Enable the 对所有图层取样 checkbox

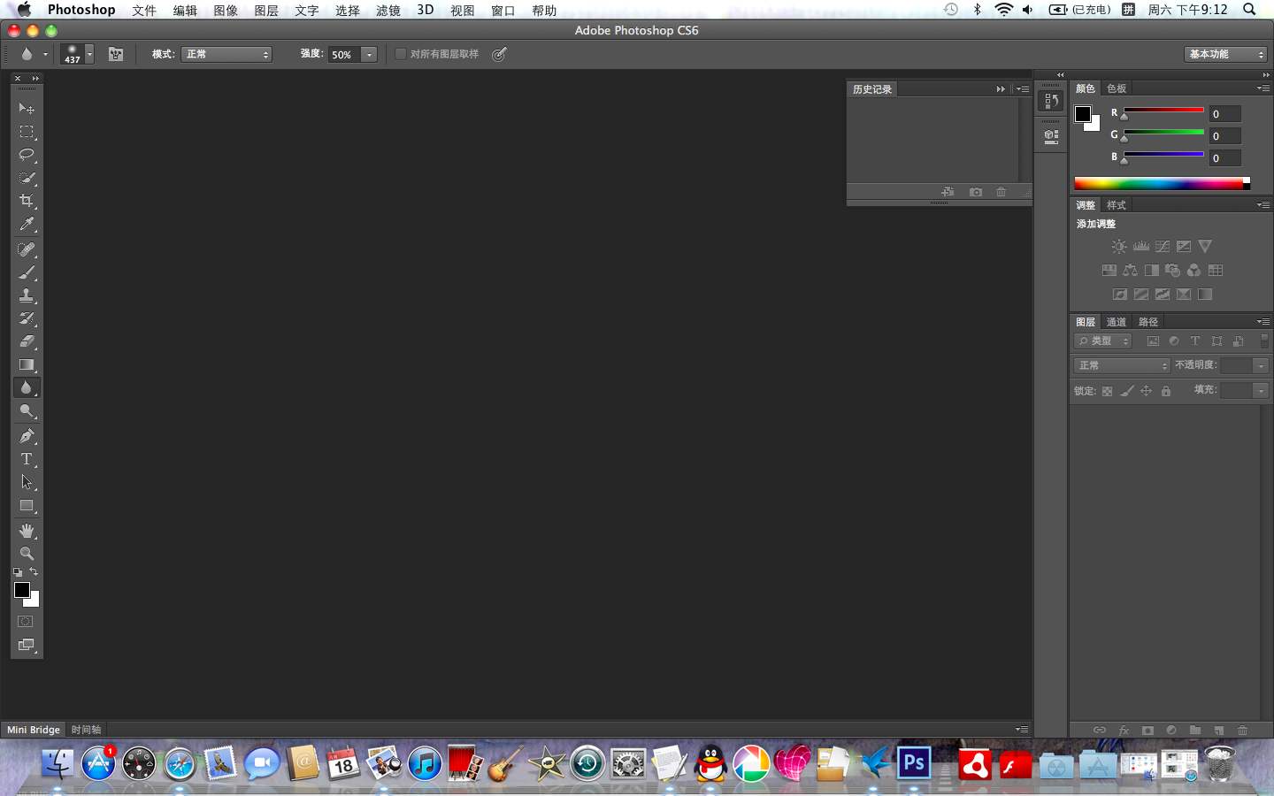[x=401, y=54]
